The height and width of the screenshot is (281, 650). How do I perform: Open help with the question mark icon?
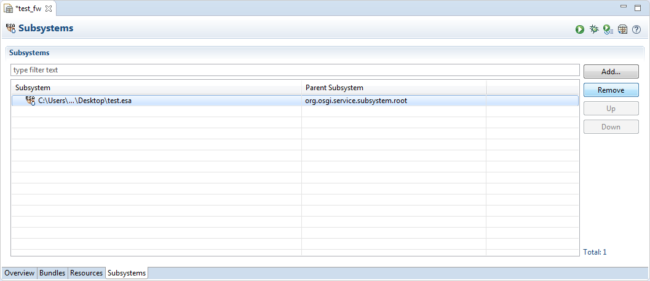636,29
